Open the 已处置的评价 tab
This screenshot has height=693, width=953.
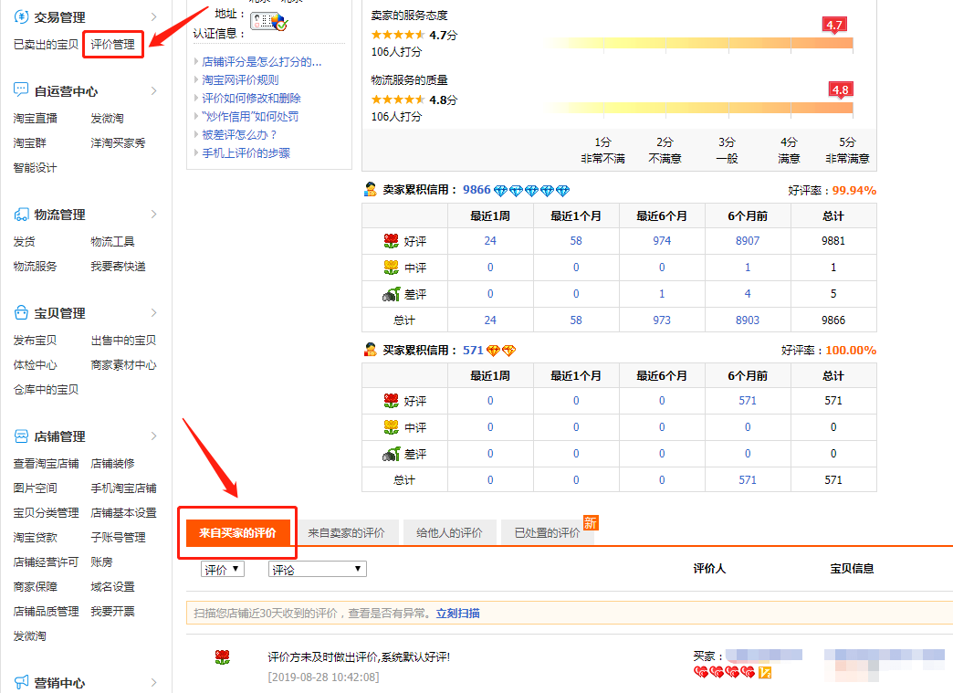pyautogui.click(x=547, y=533)
